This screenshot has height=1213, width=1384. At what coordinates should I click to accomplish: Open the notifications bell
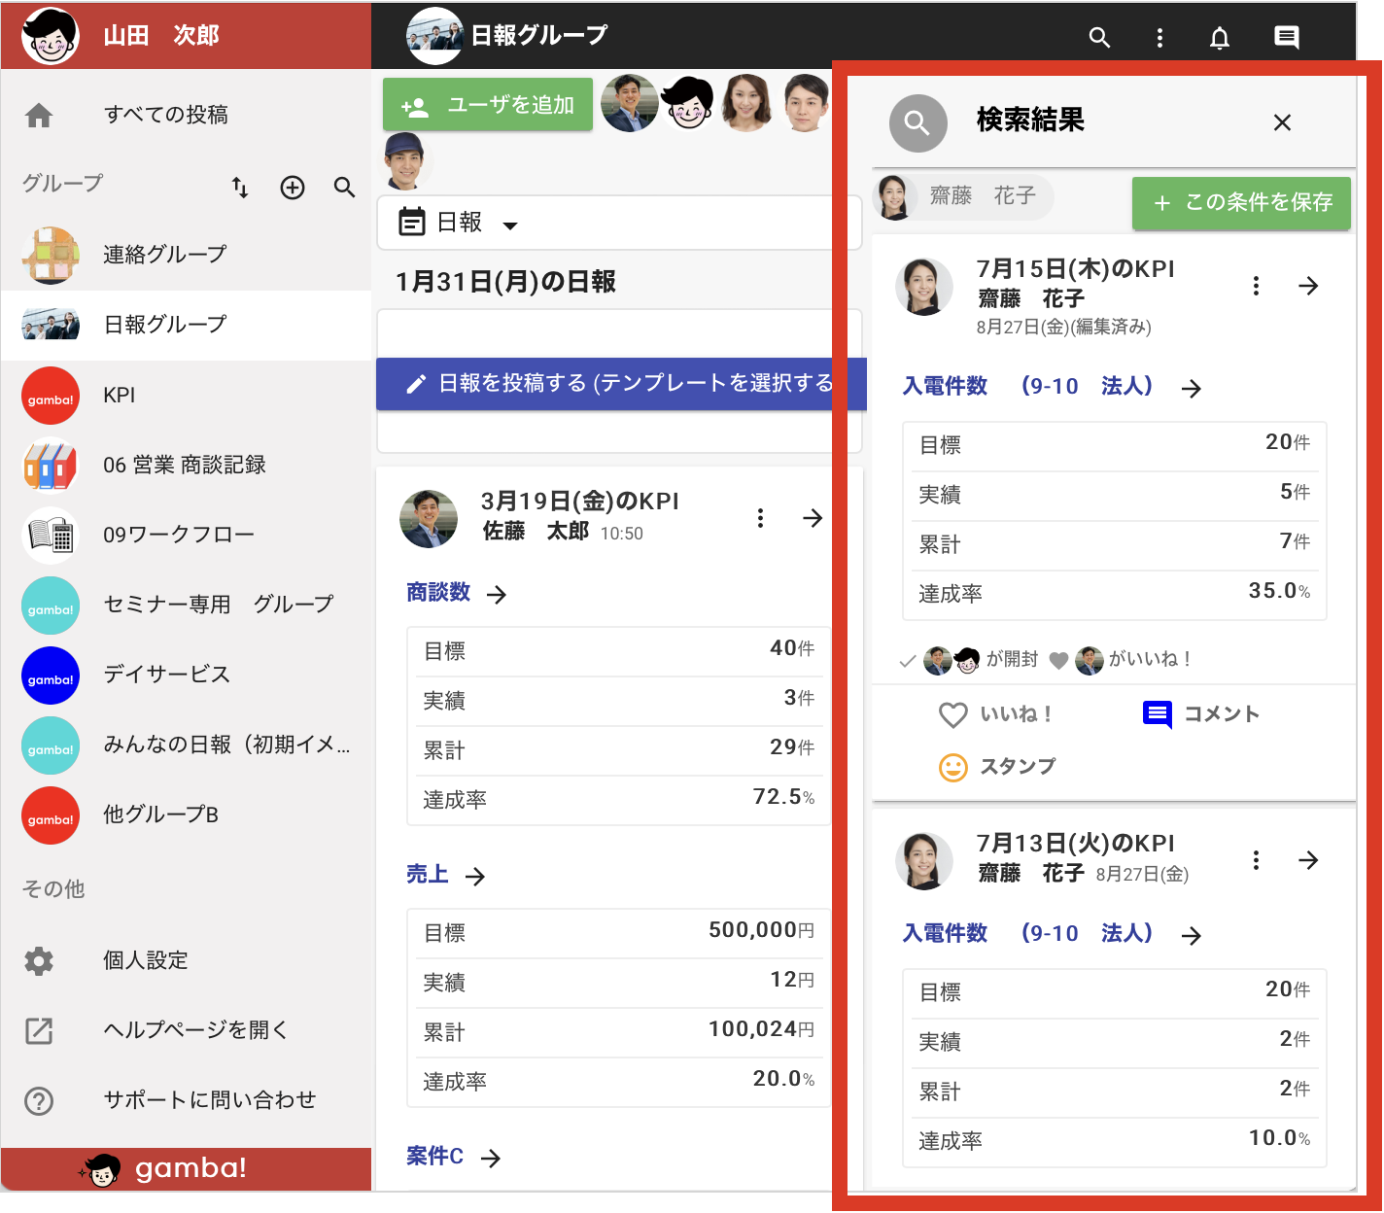pyautogui.click(x=1220, y=38)
